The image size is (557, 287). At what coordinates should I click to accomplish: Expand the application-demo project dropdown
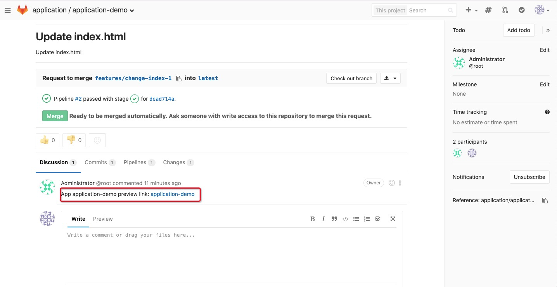[x=103, y=10]
